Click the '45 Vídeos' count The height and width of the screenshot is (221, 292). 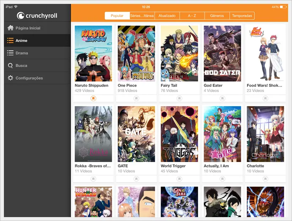coord(169,171)
